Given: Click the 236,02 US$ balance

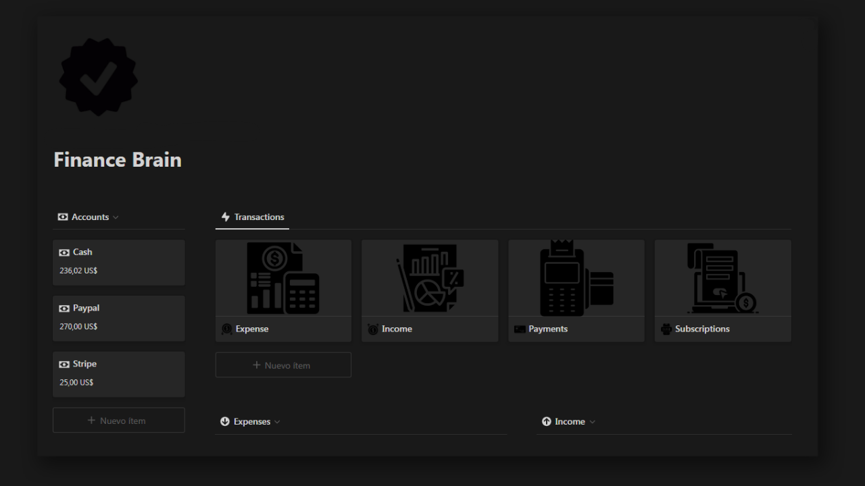Looking at the screenshot, I should click(x=78, y=271).
